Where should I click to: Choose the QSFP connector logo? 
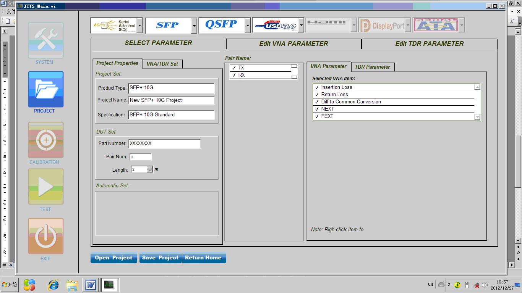221,26
